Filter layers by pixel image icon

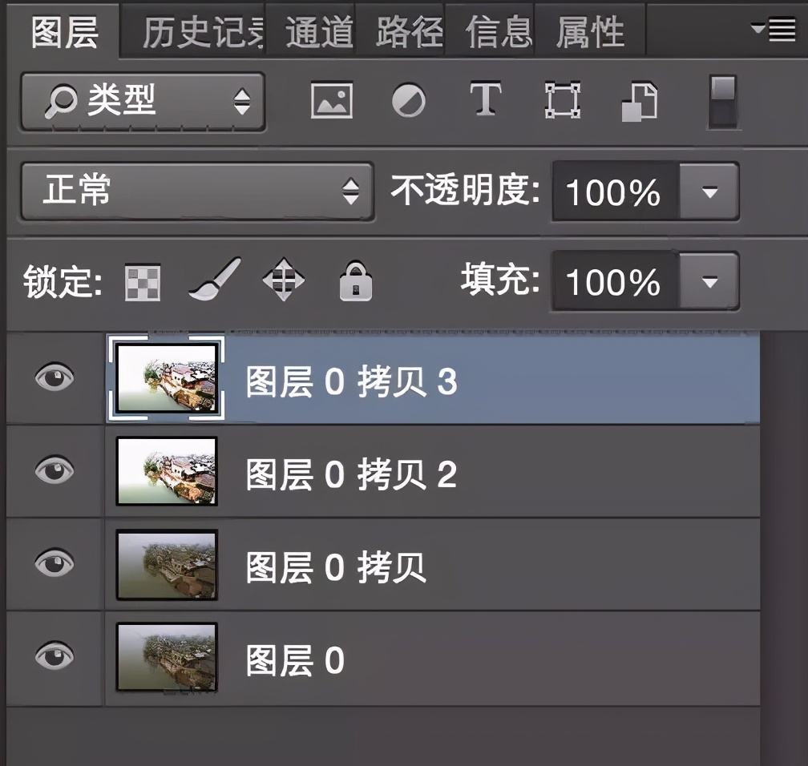(x=332, y=100)
